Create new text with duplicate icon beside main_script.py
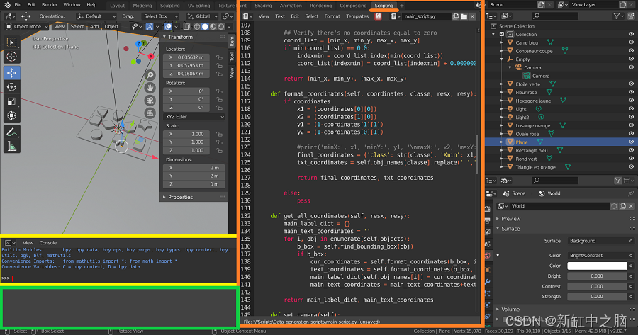 click(456, 16)
